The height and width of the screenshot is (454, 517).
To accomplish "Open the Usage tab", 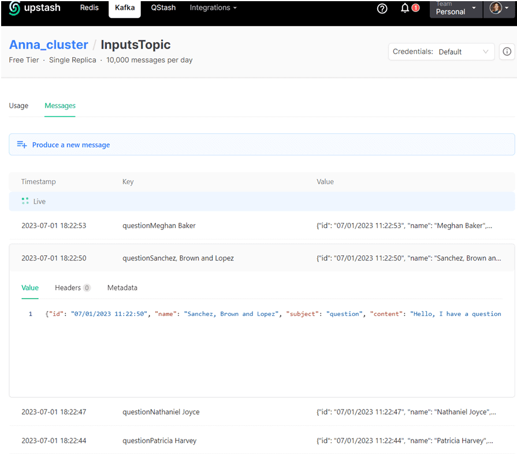I will (x=18, y=106).
